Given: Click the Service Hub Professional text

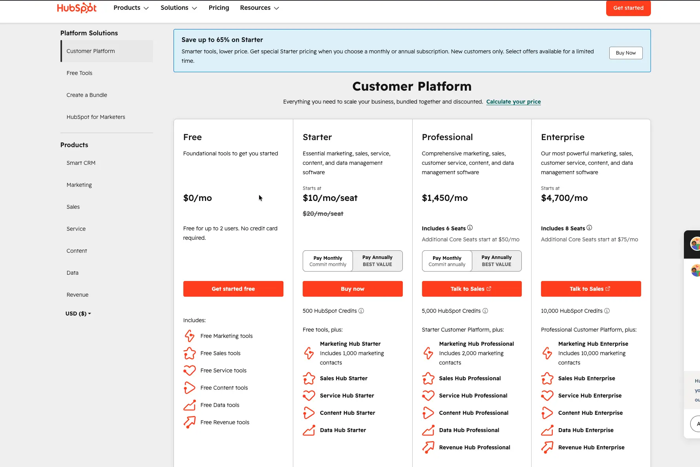Looking at the screenshot, I should [473, 396].
